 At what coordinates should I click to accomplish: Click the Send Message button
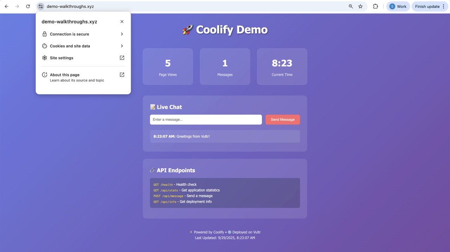pos(283,120)
